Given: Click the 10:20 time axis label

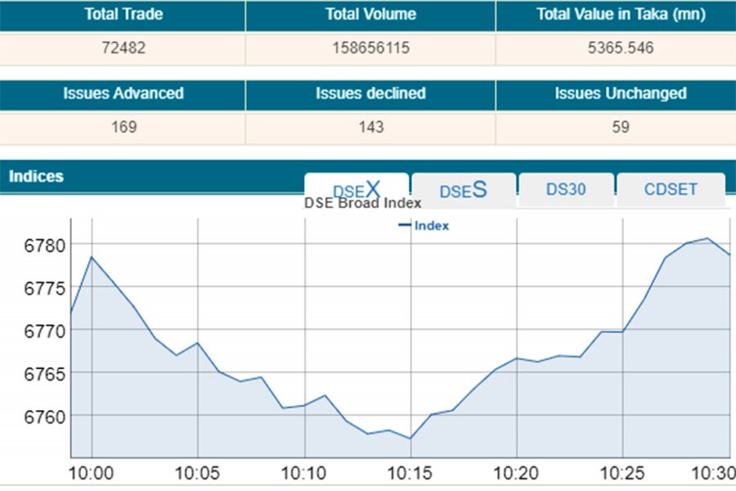Looking at the screenshot, I should [x=516, y=472].
